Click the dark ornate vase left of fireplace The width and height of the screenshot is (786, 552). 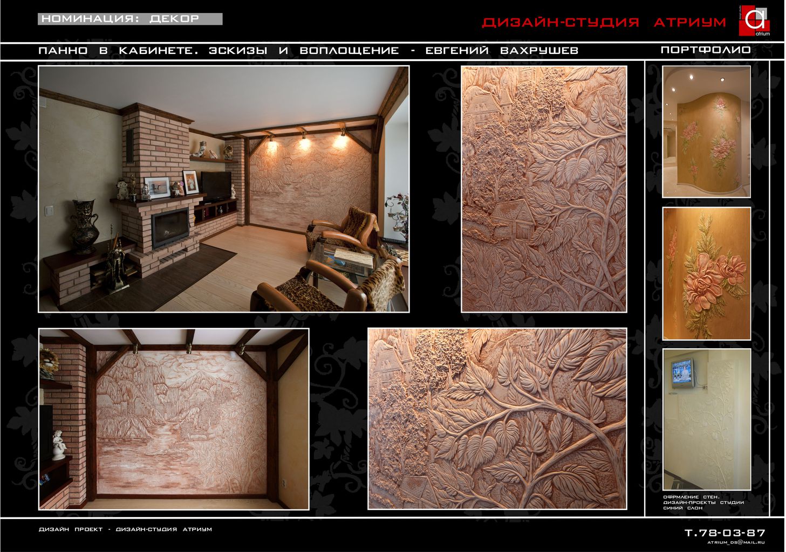pos(85,225)
